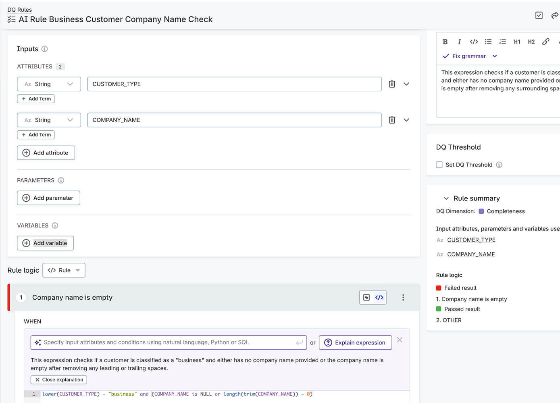Switch rule condition to form view
560x403 pixels.
click(366, 297)
